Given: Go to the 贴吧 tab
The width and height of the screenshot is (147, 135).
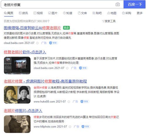Looking at the screenshot, I should 97,13.
